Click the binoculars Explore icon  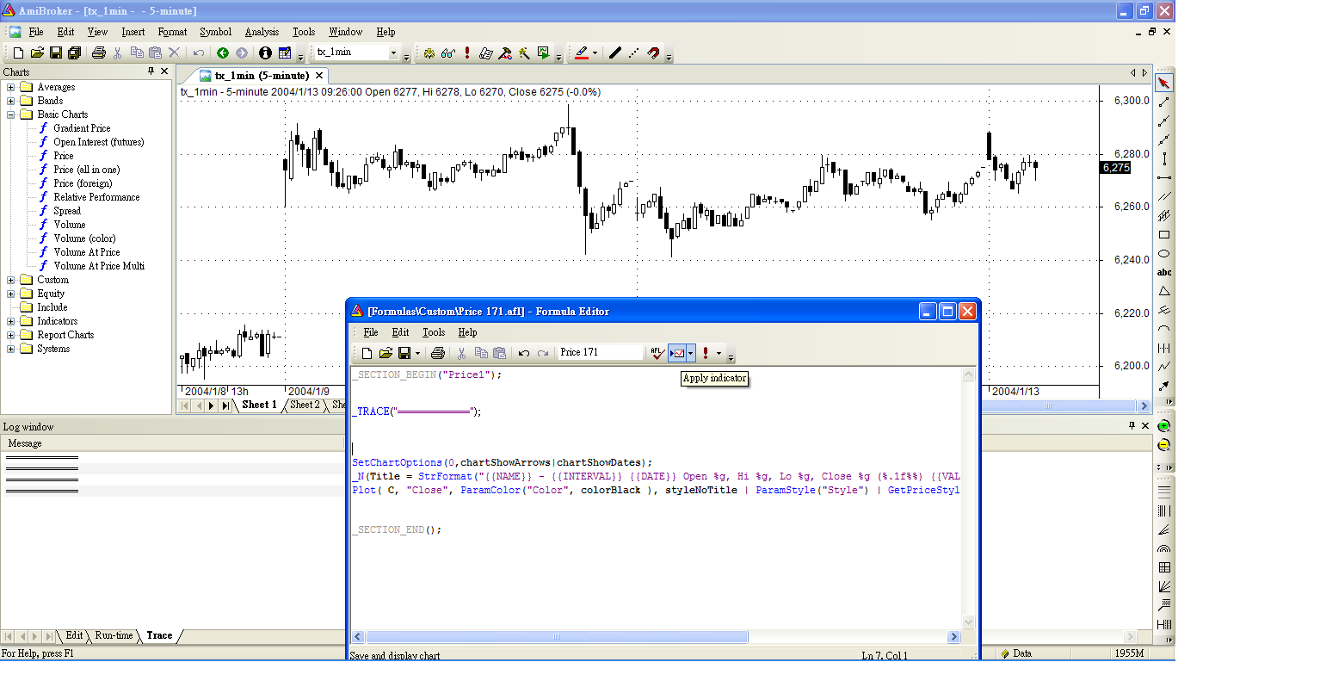point(448,53)
